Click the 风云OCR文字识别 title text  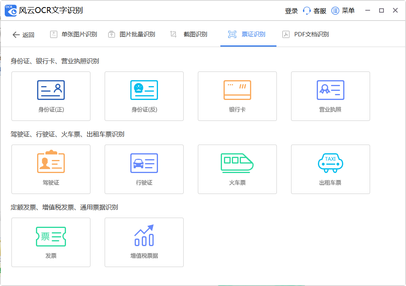click(x=51, y=10)
